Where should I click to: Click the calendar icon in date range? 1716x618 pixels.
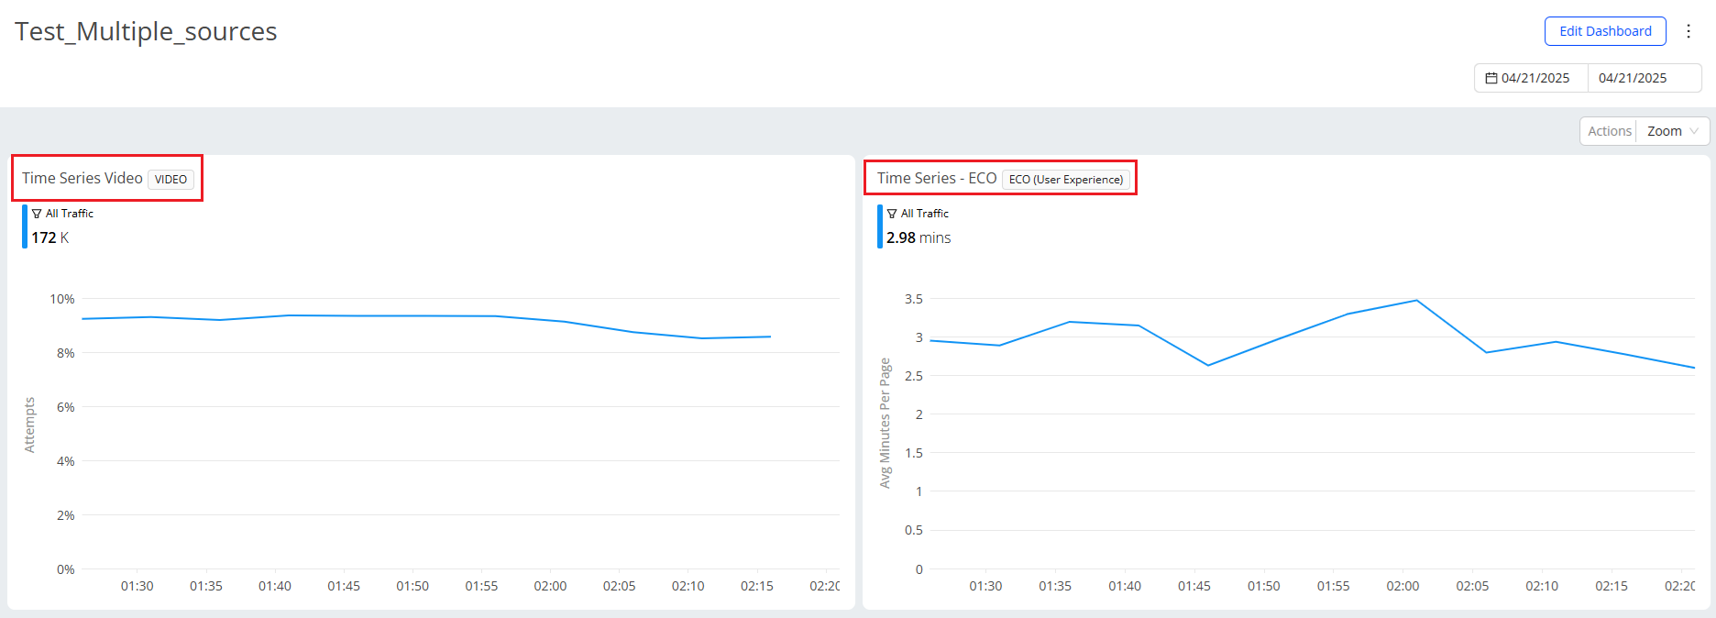[1490, 79]
